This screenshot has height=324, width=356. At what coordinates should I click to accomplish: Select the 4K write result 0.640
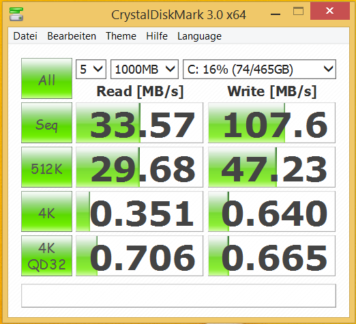(x=271, y=211)
